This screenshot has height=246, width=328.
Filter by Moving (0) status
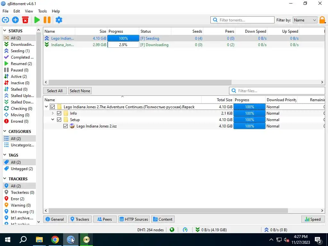pos(19,115)
